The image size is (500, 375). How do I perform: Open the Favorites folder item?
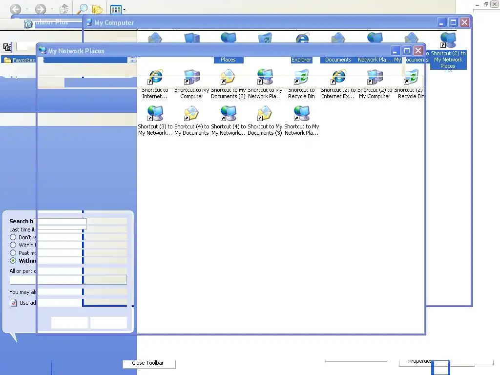pyautogui.click(x=20, y=60)
